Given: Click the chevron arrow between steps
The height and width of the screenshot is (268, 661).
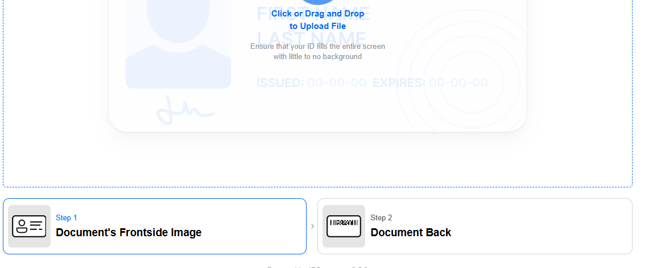Looking at the screenshot, I should [x=312, y=227].
